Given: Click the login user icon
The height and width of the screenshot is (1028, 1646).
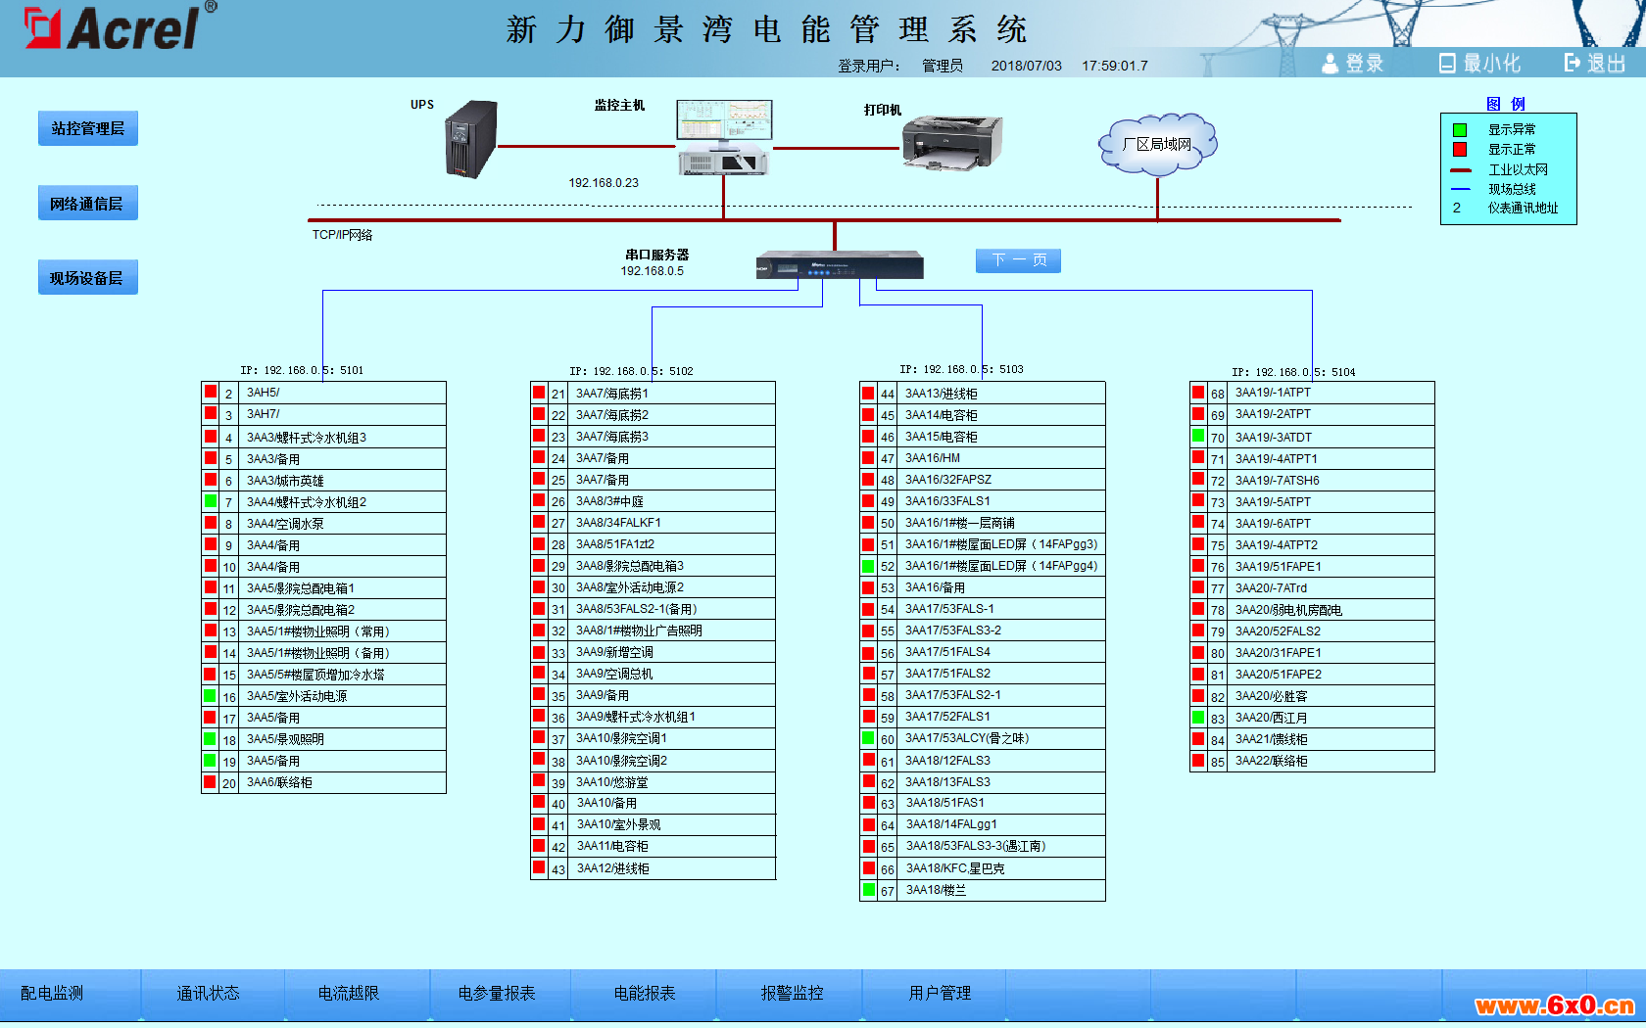Looking at the screenshot, I should pos(1330,64).
